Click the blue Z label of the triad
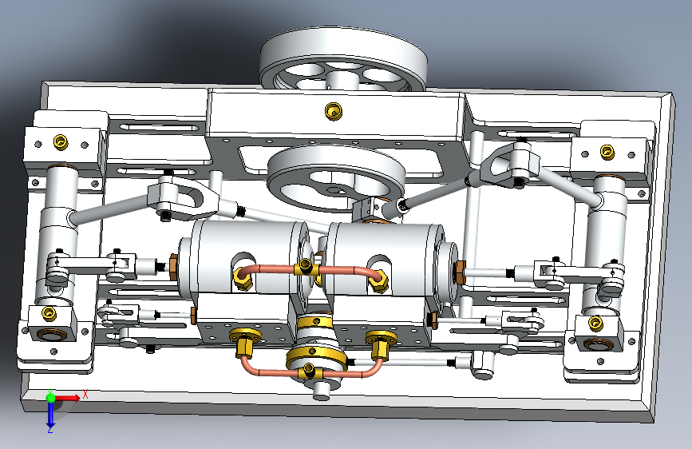 pos(50,429)
